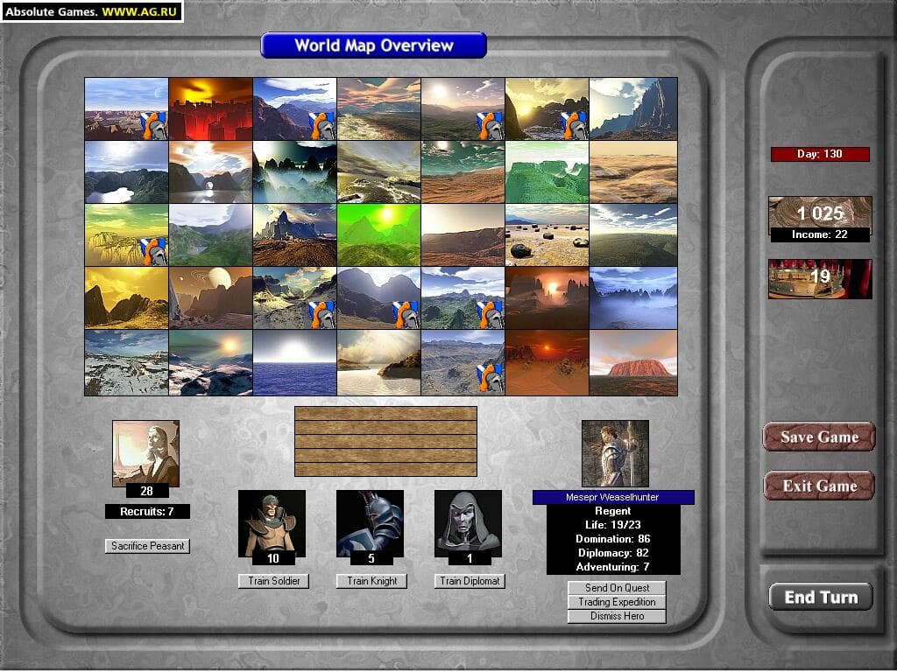Select the red lava city map tile
This screenshot has width=897, height=672.
click(x=210, y=108)
